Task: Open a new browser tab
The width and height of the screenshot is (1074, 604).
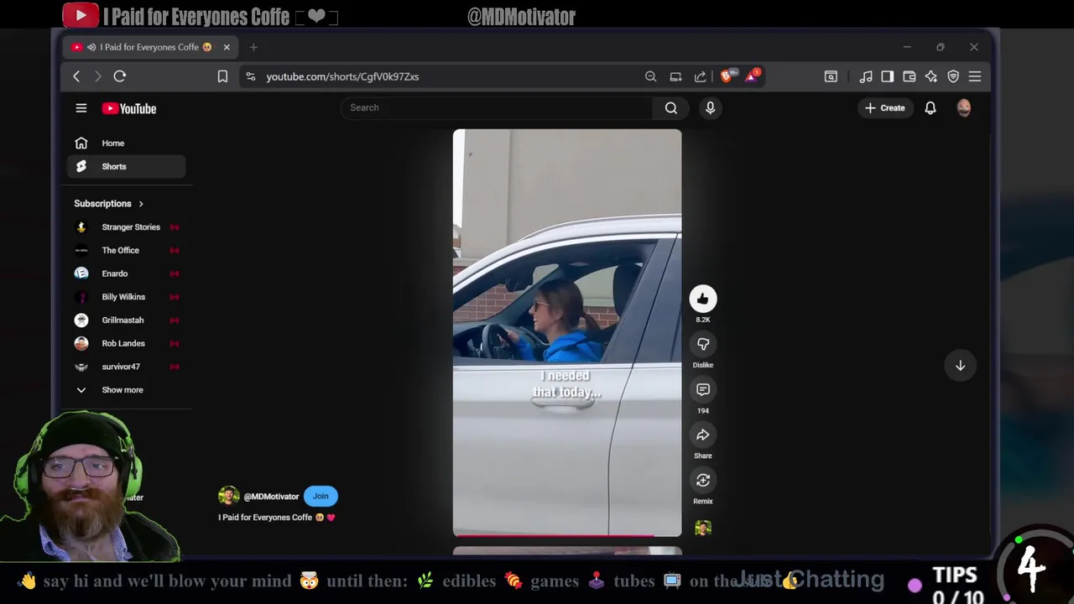Action: [x=253, y=47]
